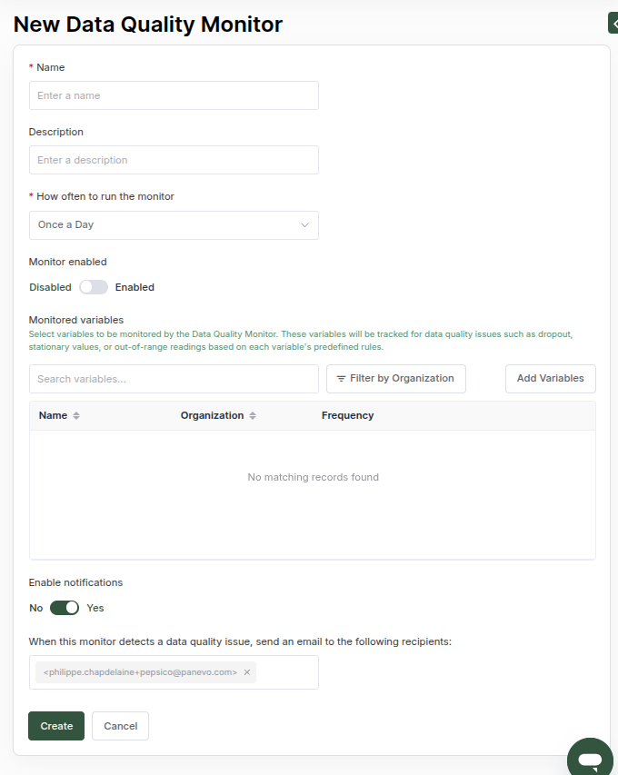Screen dimensions: 618x775
Task: Click the Description input field
Action: click(174, 160)
